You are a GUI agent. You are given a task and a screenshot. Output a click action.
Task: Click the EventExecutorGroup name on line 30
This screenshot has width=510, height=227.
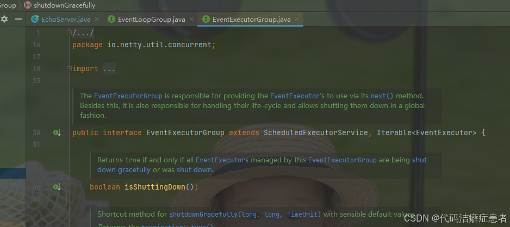[x=185, y=133]
